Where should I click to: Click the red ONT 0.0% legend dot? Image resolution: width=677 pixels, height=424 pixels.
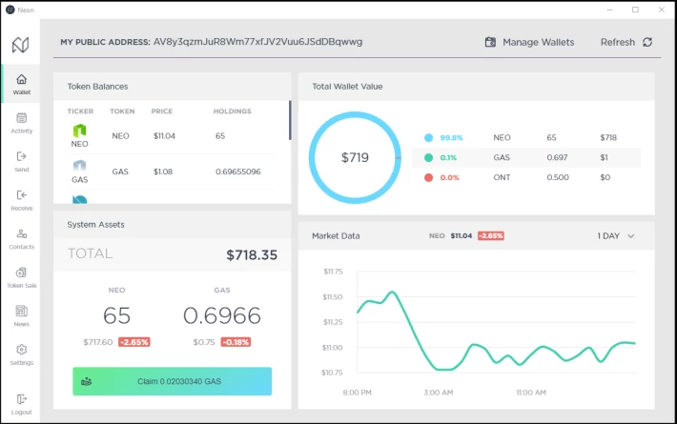[428, 177]
